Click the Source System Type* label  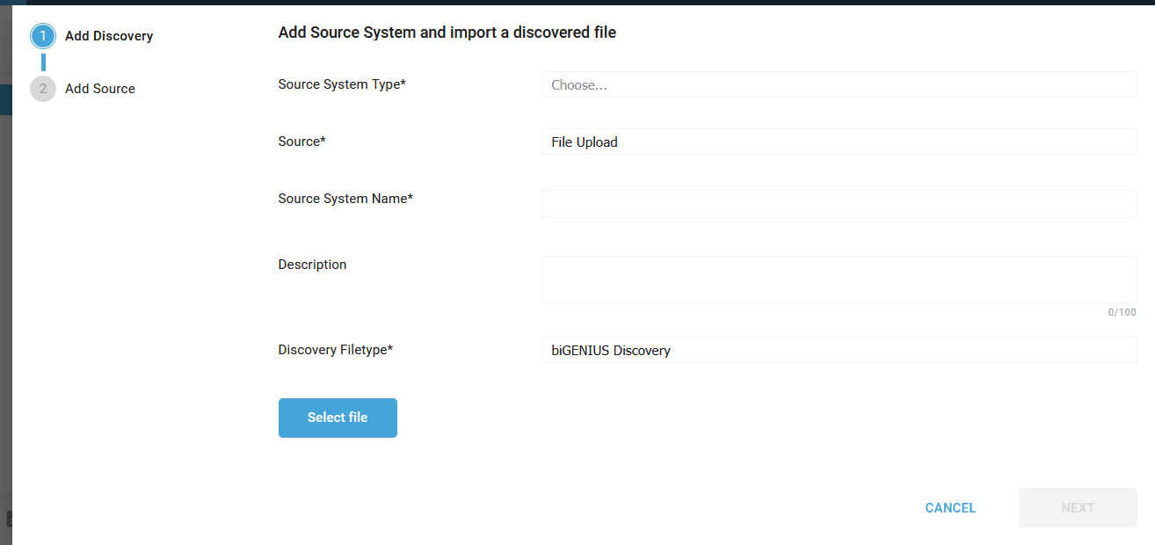tap(341, 84)
